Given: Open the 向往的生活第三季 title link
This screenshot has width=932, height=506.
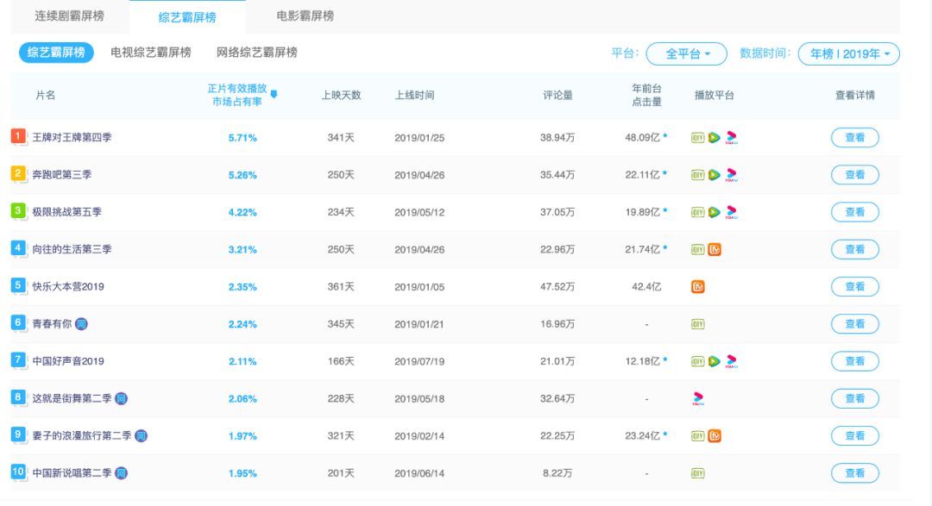Looking at the screenshot, I should pyautogui.click(x=72, y=250).
